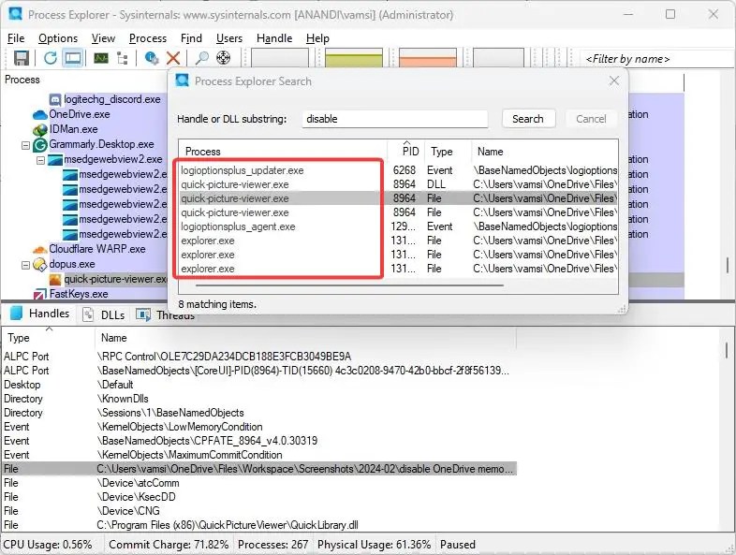Screen dimensions: 736x555
Task: Collapse the msedgewebview2.exe parent tree node
Action: [x=41, y=160]
